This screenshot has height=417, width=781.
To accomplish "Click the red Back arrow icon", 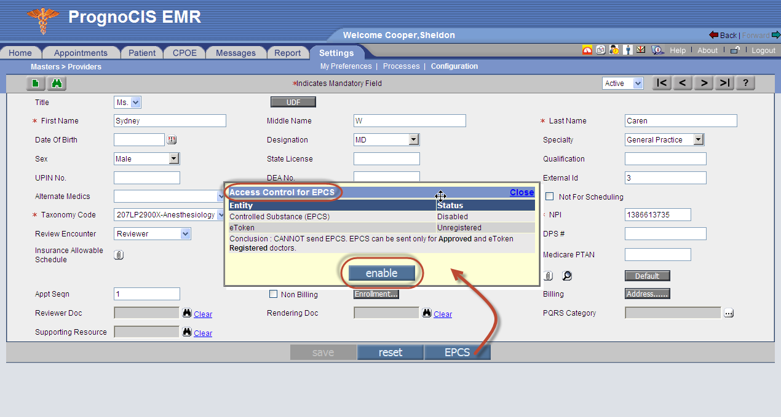I will pyautogui.click(x=713, y=35).
